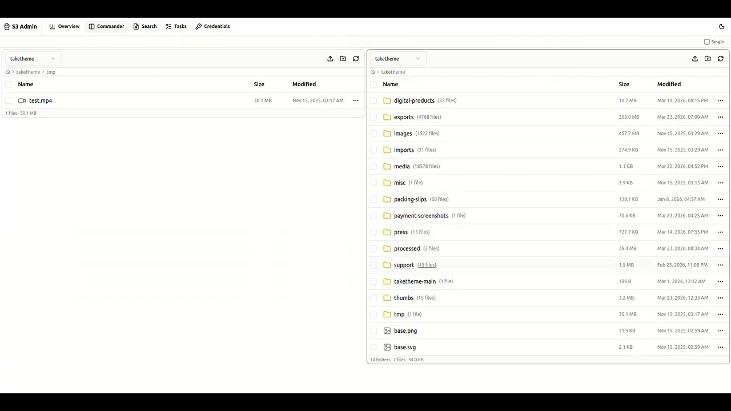This screenshot has height=411, width=731.
Task: Open actions menu for exports folder
Action: [721, 117]
